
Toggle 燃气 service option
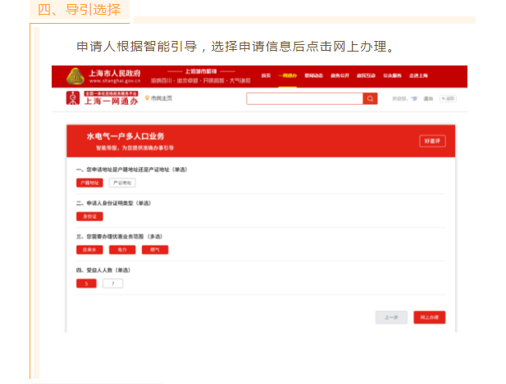(154, 250)
